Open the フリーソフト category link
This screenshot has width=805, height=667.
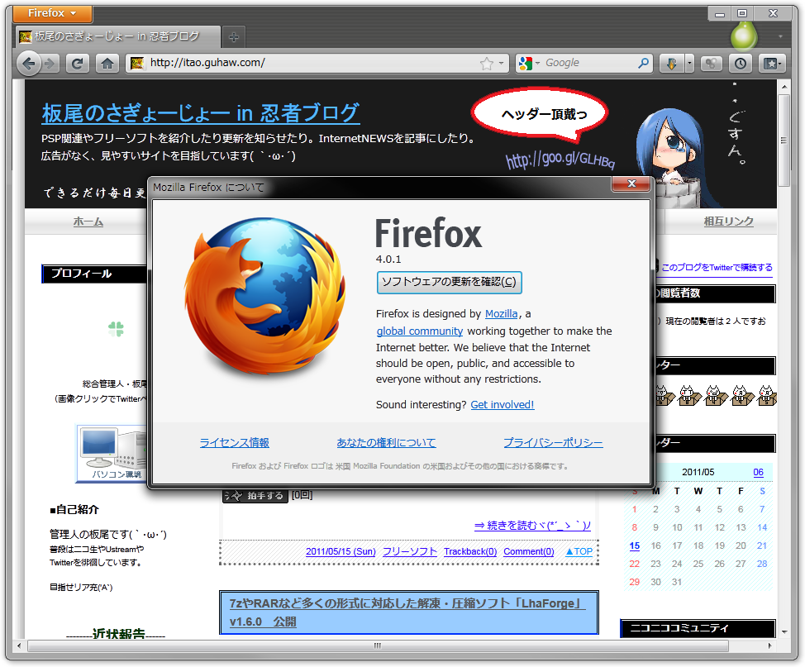(410, 551)
